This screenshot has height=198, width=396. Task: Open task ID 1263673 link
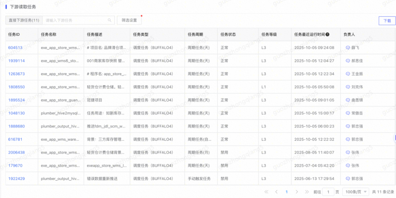pyautogui.click(x=16, y=74)
